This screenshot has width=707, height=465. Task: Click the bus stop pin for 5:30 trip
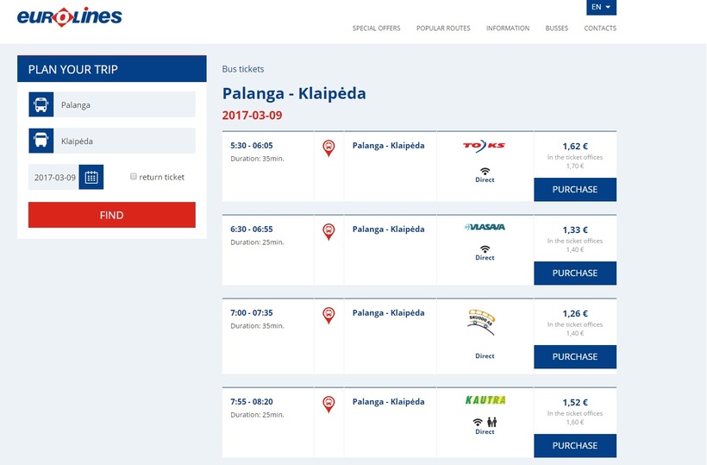tap(328, 148)
